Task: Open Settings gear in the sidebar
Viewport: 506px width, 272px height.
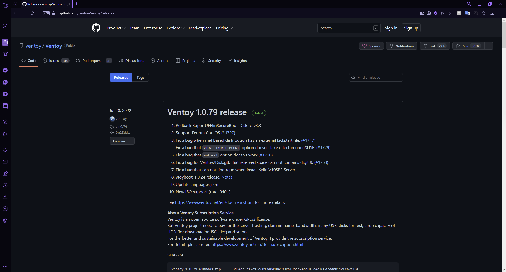Action: [5, 221]
